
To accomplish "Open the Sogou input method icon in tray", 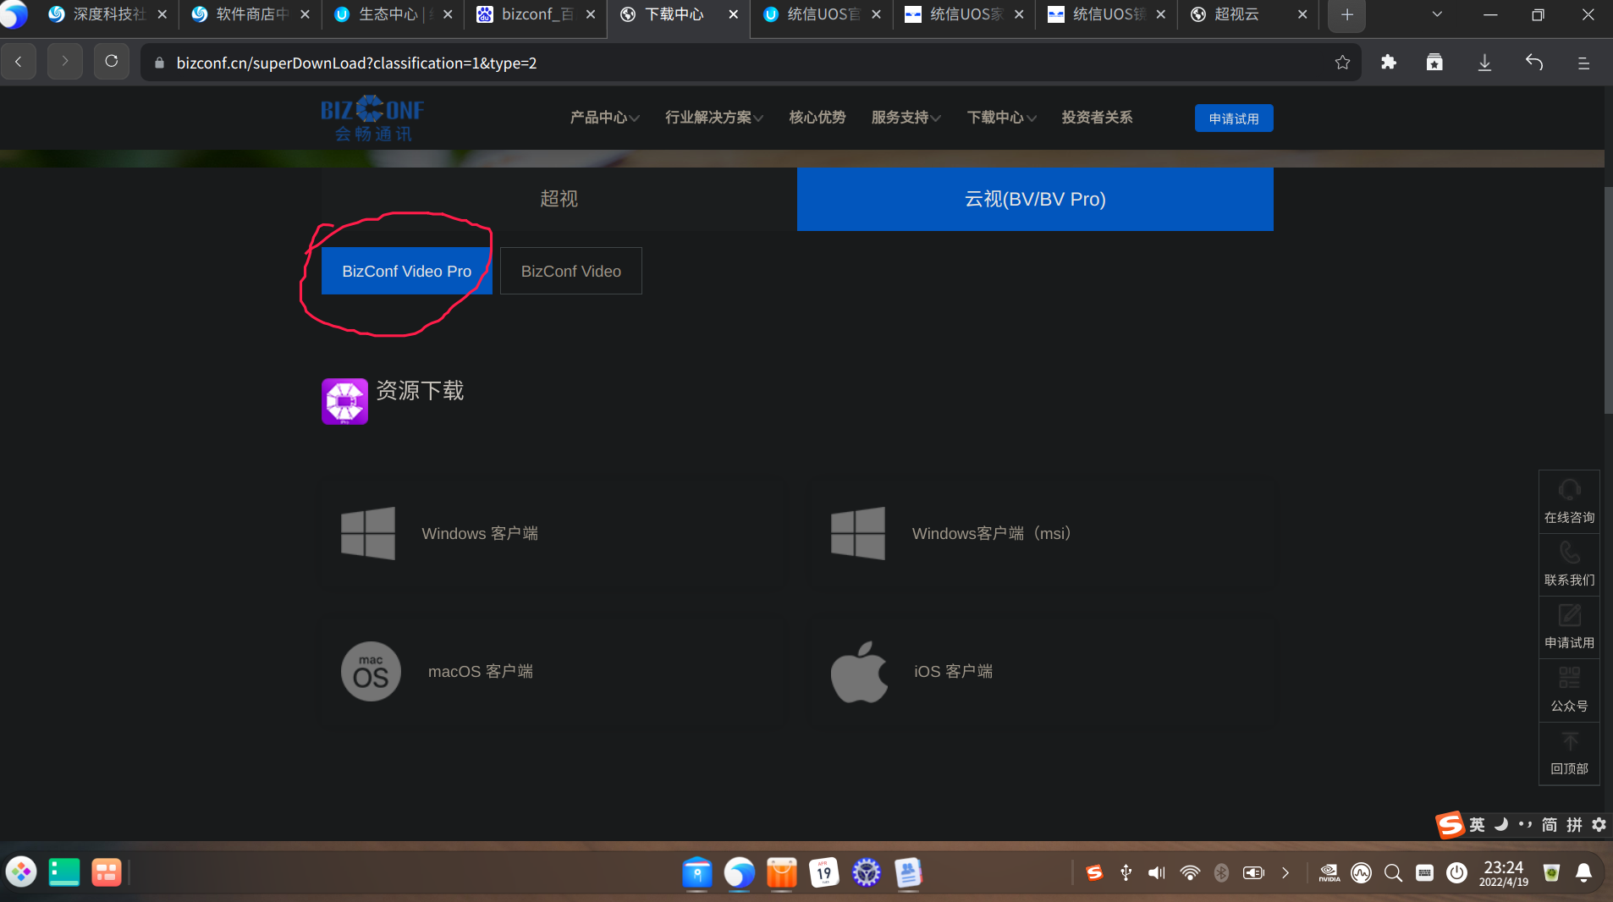I will (x=1094, y=872).
